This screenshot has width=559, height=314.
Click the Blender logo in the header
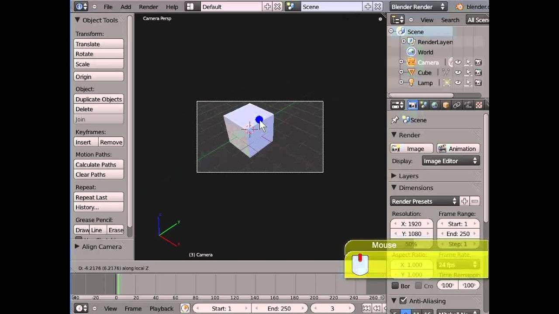[459, 7]
